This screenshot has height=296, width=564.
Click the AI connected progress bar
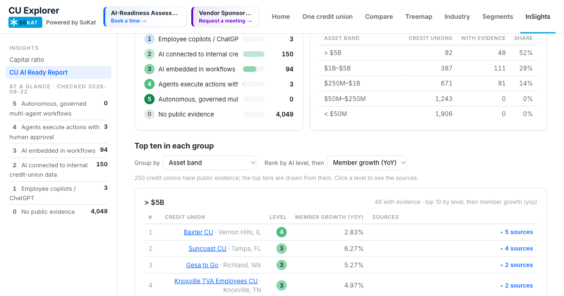coord(254,54)
